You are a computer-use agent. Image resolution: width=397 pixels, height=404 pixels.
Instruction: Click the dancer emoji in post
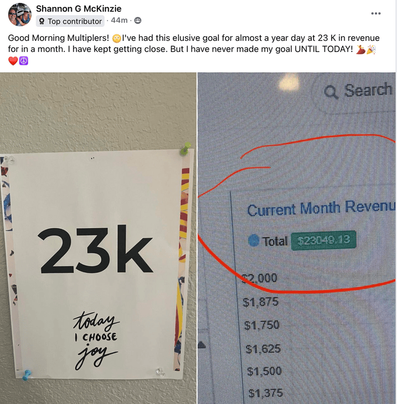(x=361, y=49)
